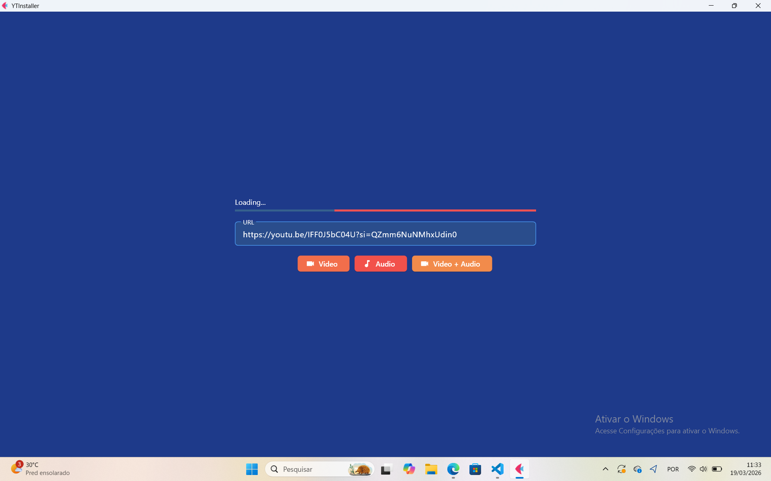Click the YTInstaller taskbar icon
This screenshot has height=481, width=771.
point(519,469)
